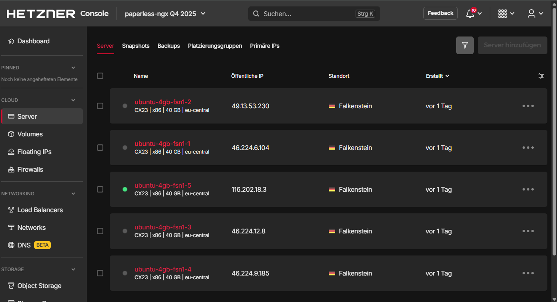Image resolution: width=557 pixels, height=302 pixels.
Task: Tick the select-all servers checkbox
Action: click(100, 76)
